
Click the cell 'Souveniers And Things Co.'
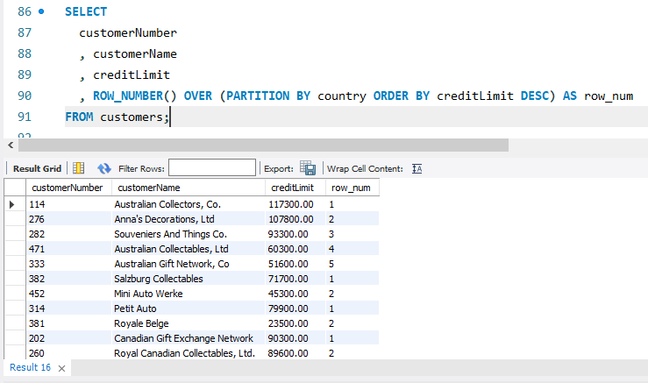click(x=188, y=234)
